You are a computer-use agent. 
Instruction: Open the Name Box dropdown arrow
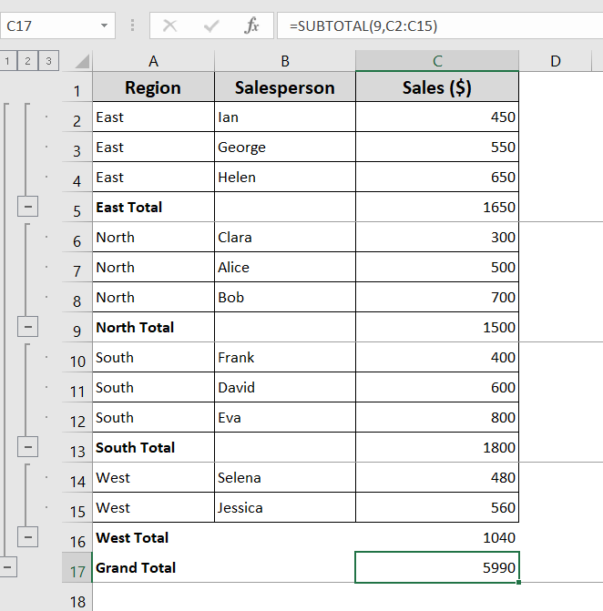tap(104, 25)
